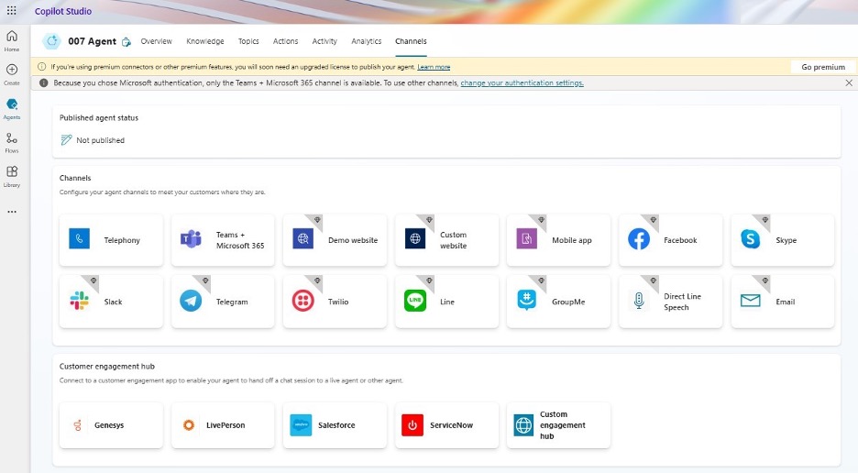
Task: Click the Go premium button
Action: click(x=823, y=67)
